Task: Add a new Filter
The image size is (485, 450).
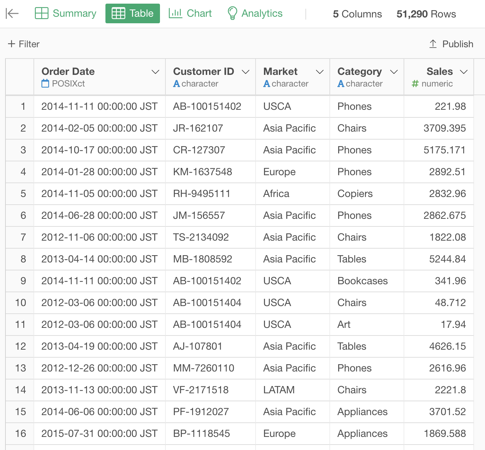Action: (x=24, y=44)
